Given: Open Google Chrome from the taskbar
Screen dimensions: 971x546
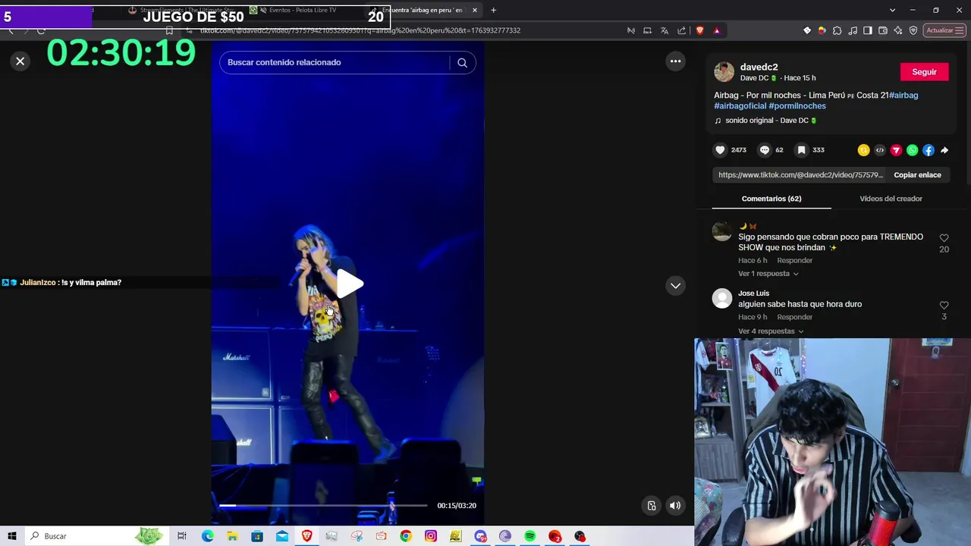Looking at the screenshot, I should (x=406, y=536).
